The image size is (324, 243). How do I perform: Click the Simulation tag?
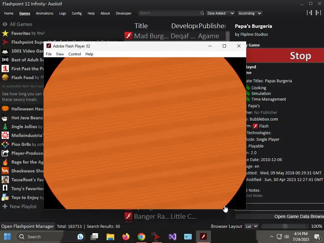261,94
